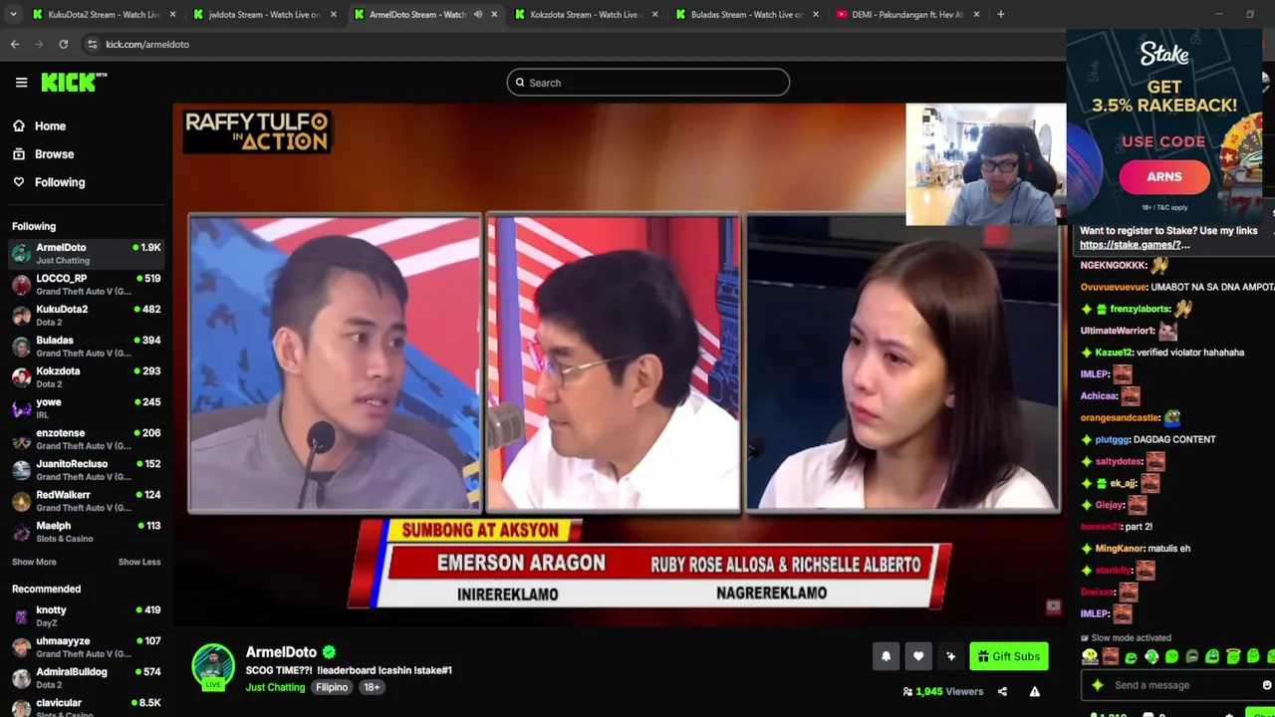The image size is (1275, 717).
Task: Click ArmelDoto streamer avatar below video
Action: coord(213,666)
